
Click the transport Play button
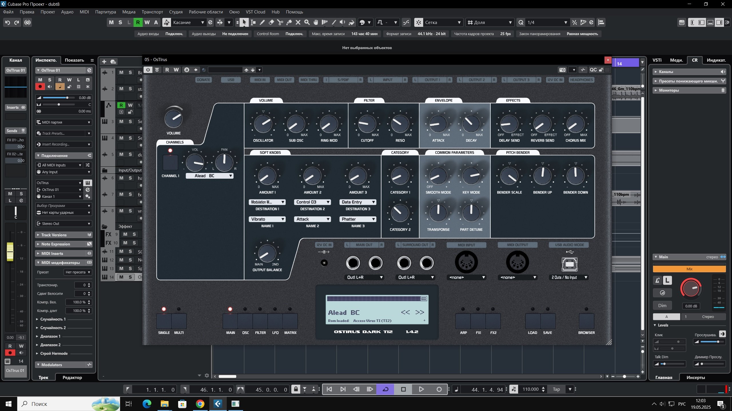click(421, 389)
